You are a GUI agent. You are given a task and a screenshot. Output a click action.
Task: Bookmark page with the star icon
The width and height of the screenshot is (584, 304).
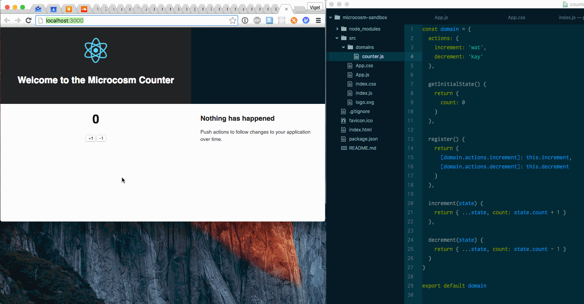click(233, 21)
